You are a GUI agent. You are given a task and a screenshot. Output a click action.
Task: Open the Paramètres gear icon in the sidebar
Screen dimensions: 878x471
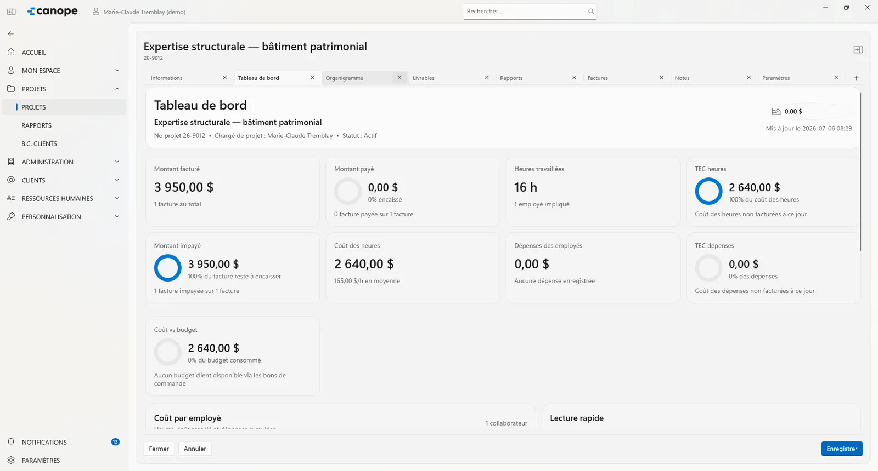click(x=11, y=460)
